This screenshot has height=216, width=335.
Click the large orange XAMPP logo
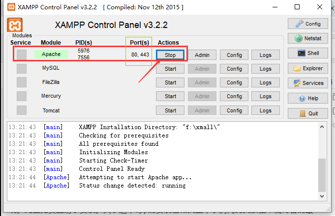coord(15,25)
